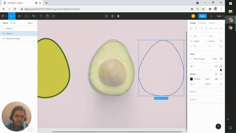Open the Pass through blend mode dropdown
This screenshot has width=236, height=133.
(200, 59)
